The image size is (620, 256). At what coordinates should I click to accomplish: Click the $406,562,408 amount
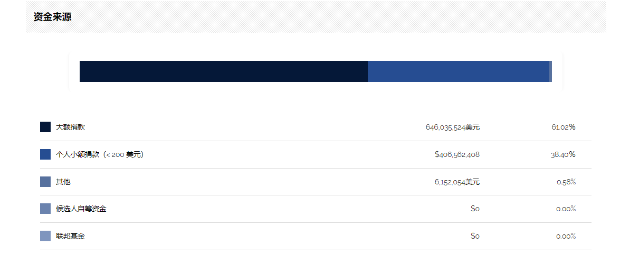[x=457, y=155]
